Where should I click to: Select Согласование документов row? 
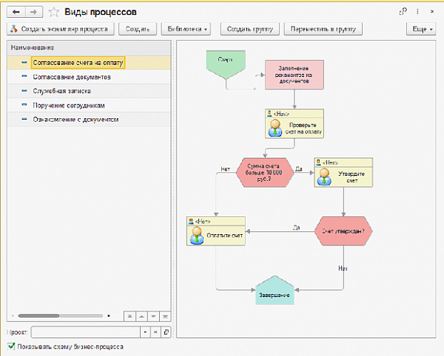[x=89, y=77]
